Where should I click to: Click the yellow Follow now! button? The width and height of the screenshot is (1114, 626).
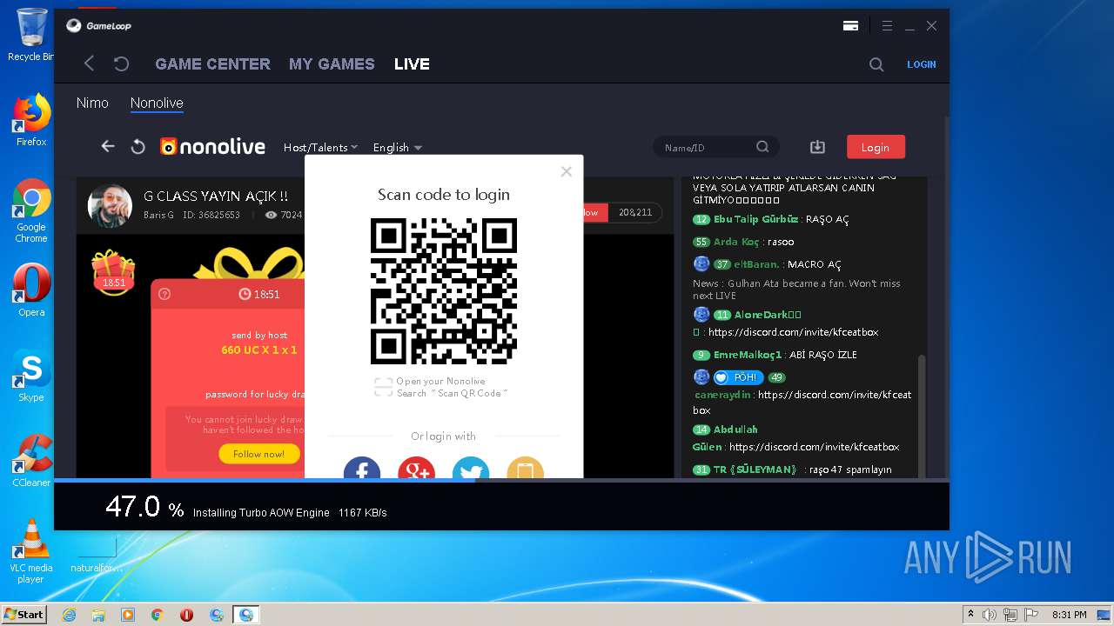(258, 454)
